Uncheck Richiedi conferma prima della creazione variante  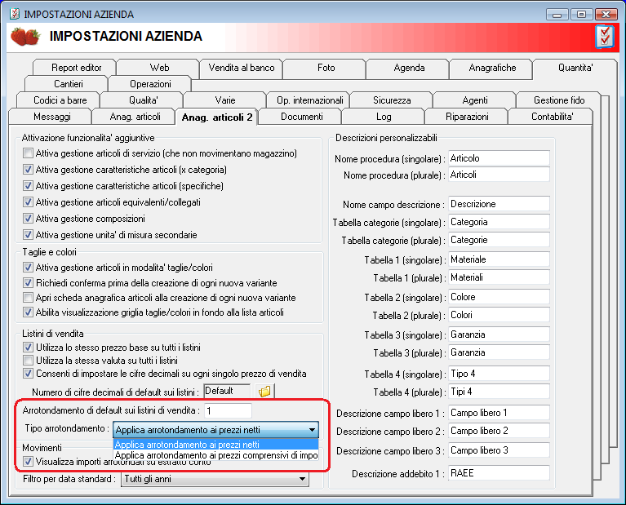(x=28, y=283)
